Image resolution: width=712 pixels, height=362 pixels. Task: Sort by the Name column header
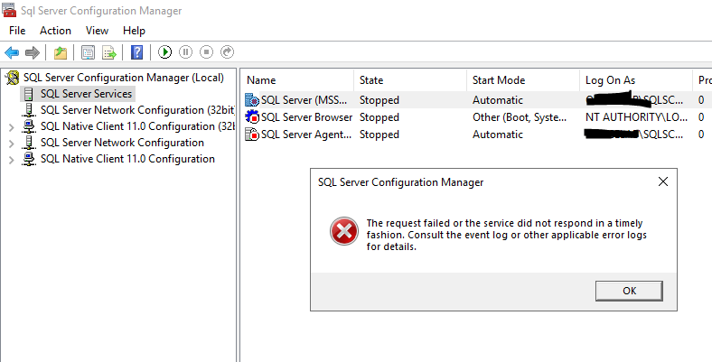coord(297,80)
